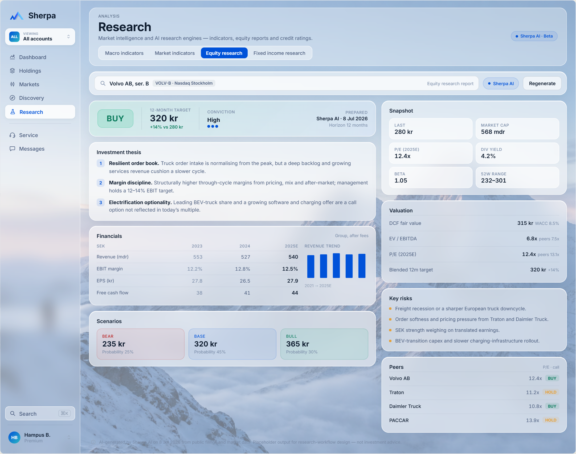Click the HB user avatar
Viewport: 576px width, 454px height.
pyautogui.click(x=14, y=438)
